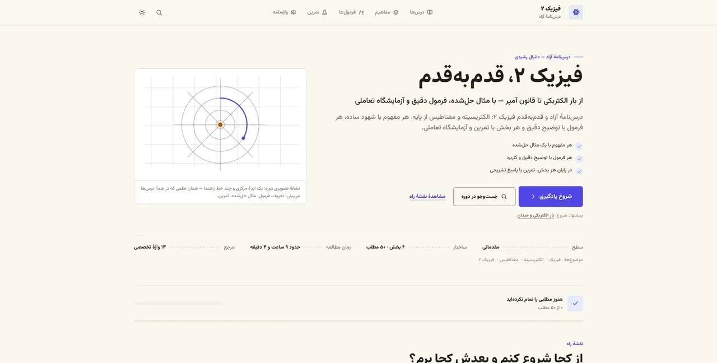Screen dimensions: 717x363
Task: Toggle the light/dark theme sun icon
Action: tap(142, 12)
